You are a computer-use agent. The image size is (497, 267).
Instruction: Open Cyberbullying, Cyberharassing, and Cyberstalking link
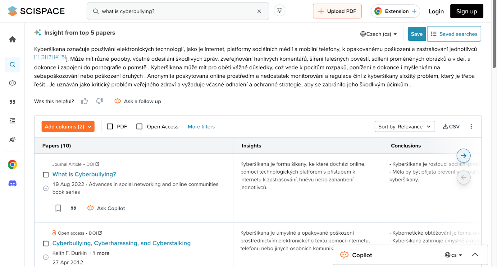pyautogui.click(x=121, y=243)
